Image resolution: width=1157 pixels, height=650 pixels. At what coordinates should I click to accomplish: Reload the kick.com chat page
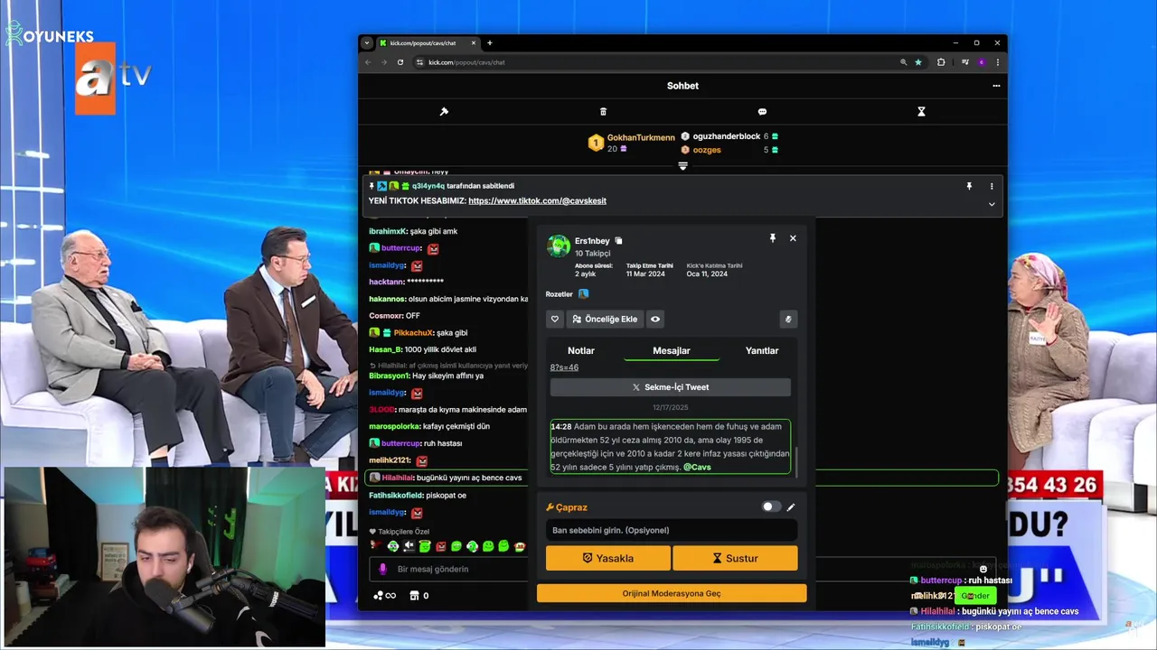pos(400,62)
